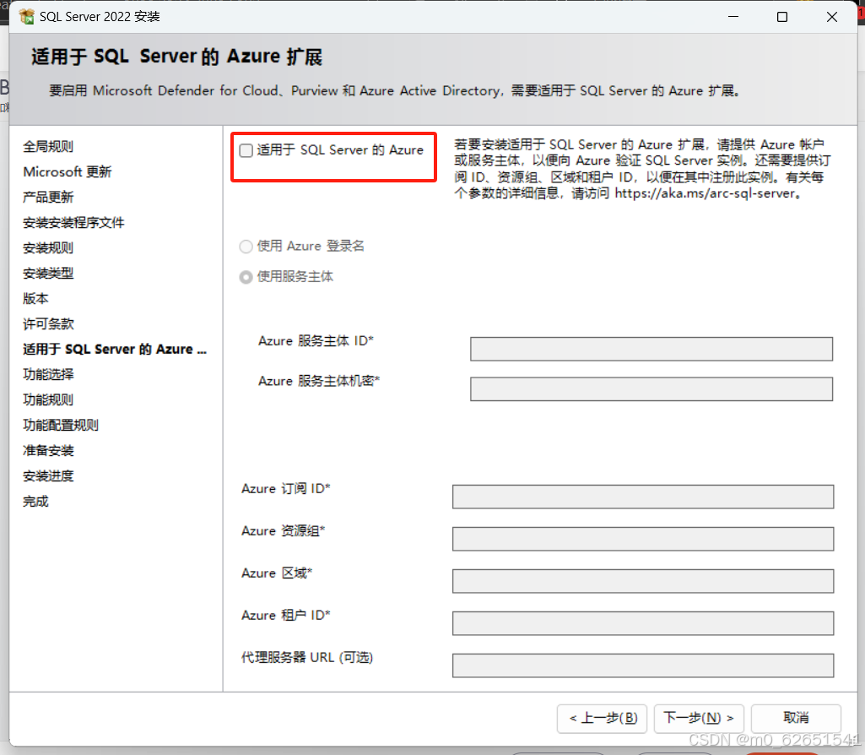Click the Azure 订阅 ID* label
The height and width of the screenshot is (755, 865).
[x=286, y=488]
